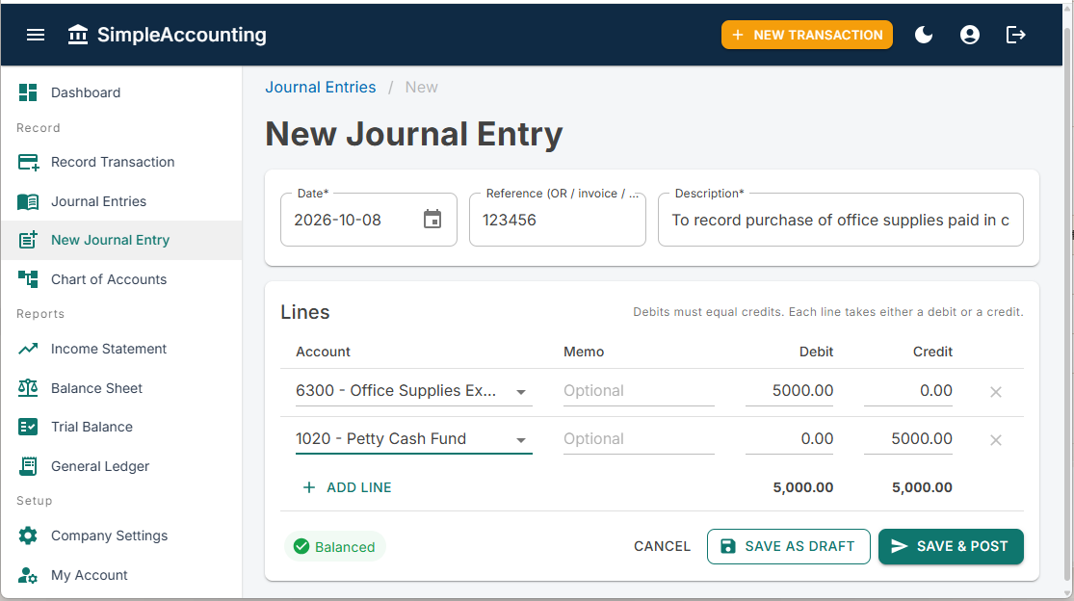Click the Trial Balance checklist icon
The image size is (1074, 601).
[x=28, y=427]
